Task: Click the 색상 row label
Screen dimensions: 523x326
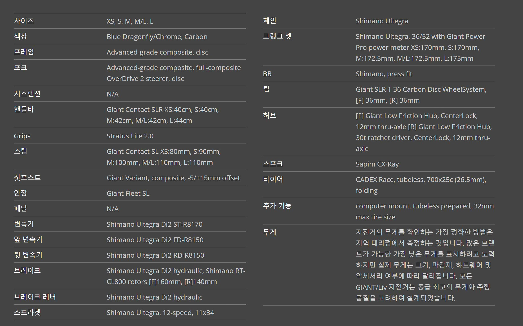Action: (21, 36)
